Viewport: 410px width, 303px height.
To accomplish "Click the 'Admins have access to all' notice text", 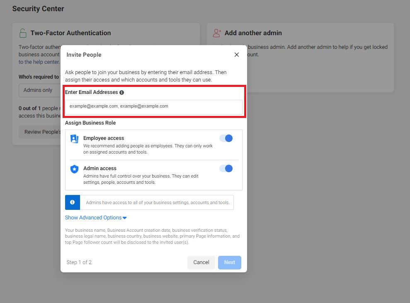I will pyautogui.click(x=158, y=202).
